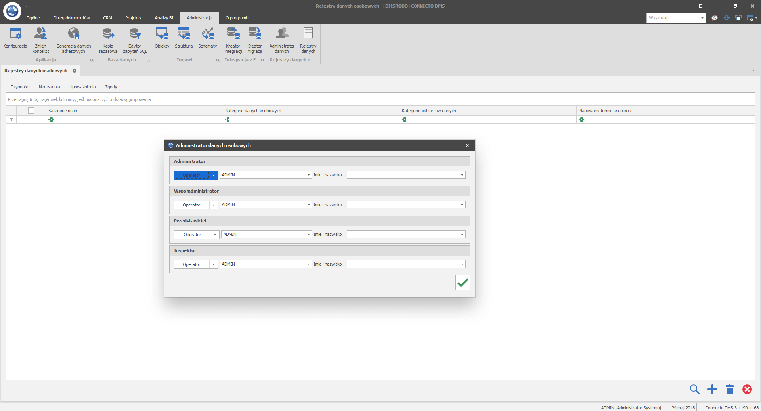Open Inspektor ADMIN combo box

[266, 264]
